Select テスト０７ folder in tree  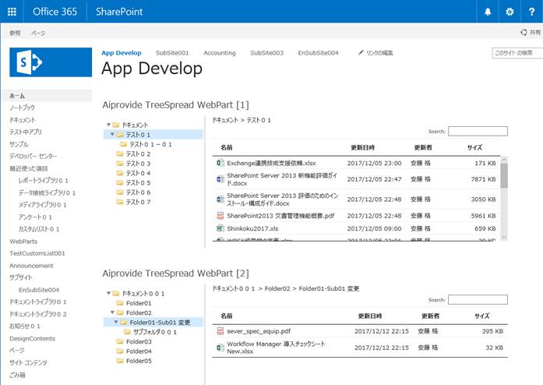[138, 202]
